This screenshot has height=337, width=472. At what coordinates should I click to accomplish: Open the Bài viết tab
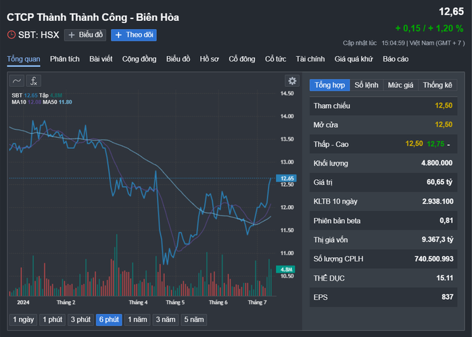[101, 59]
